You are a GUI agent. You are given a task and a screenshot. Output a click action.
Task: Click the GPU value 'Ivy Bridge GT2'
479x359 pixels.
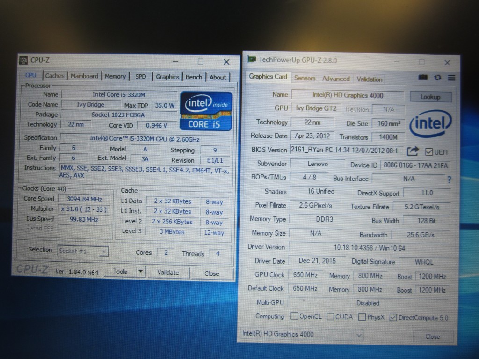[316, 108]
